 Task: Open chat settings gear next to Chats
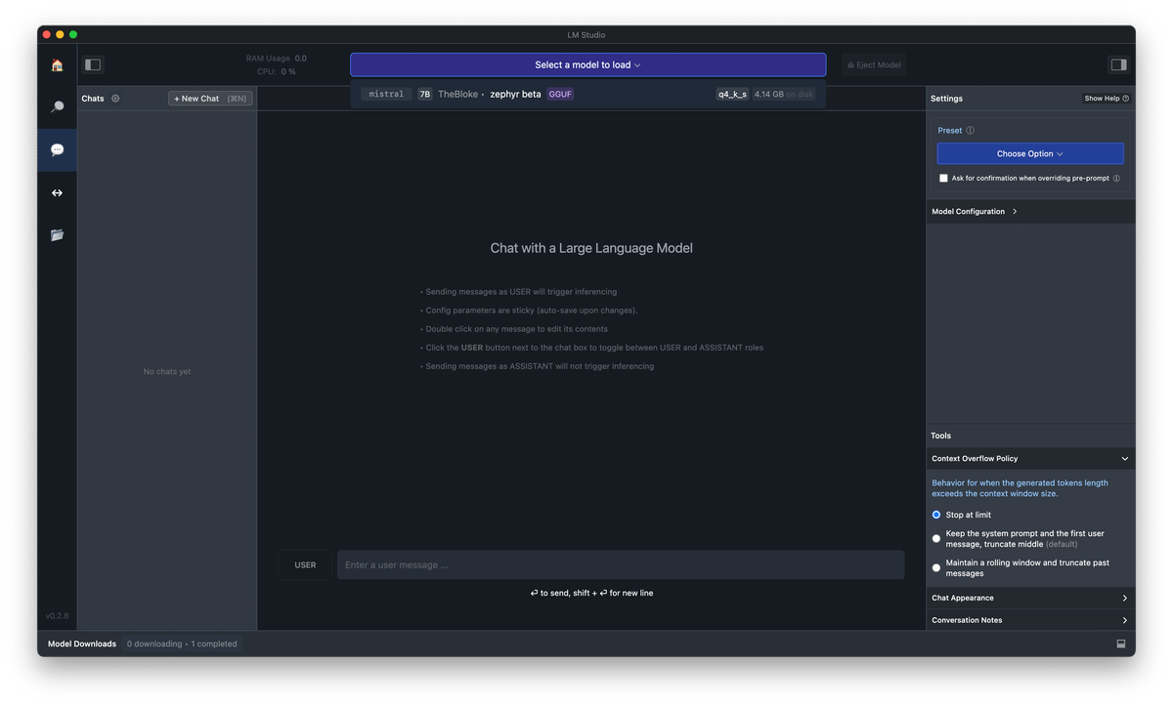pos(115,99)
